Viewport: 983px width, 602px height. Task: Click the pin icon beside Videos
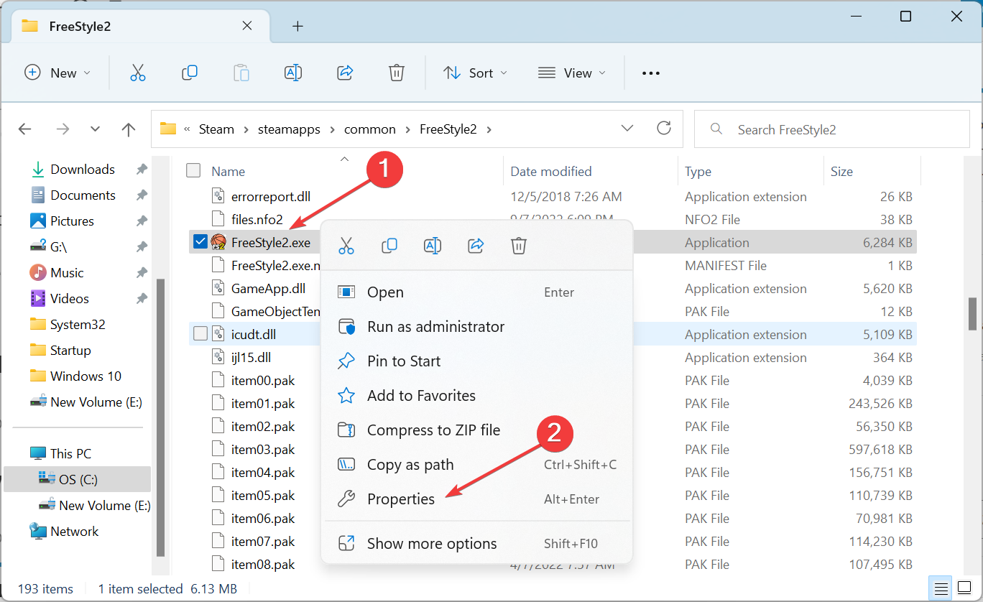(142, 299)
